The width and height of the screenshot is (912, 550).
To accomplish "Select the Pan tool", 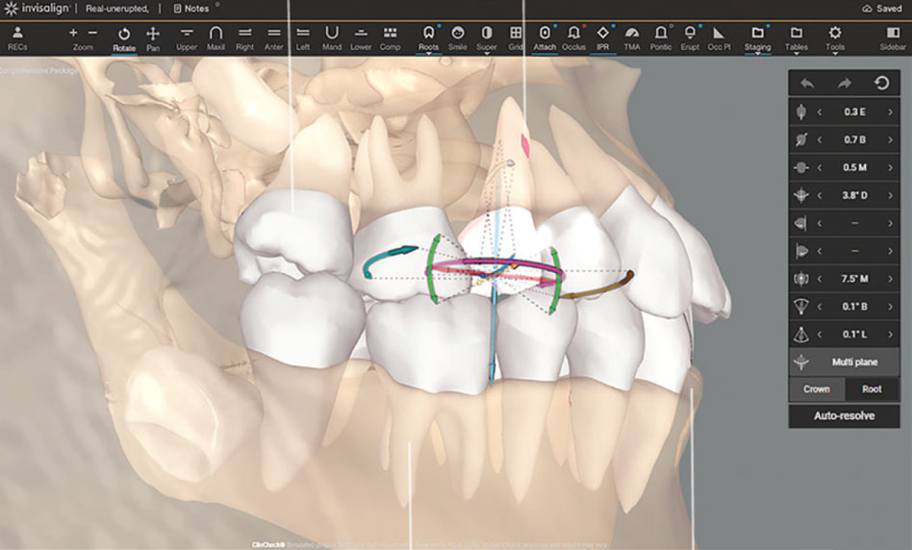I will [x=153, y=39].
